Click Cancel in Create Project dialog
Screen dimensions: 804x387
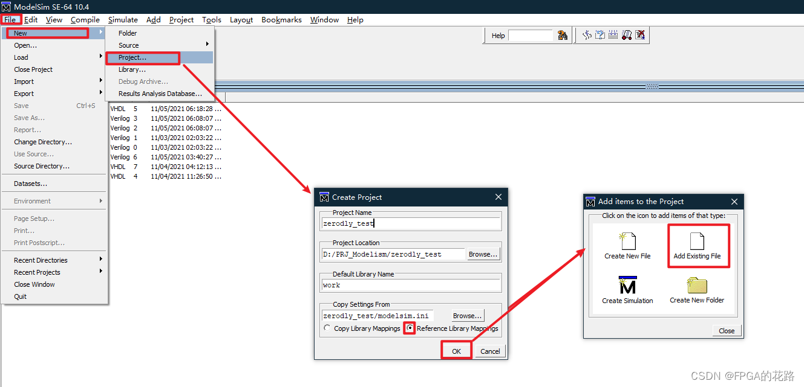(490, 351)
